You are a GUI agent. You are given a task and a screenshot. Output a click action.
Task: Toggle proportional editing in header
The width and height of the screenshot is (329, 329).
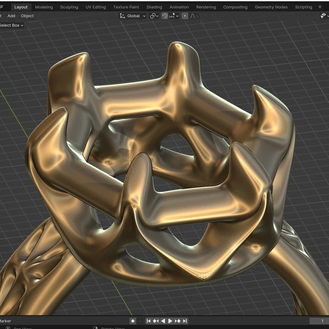[x=185, y=16]
